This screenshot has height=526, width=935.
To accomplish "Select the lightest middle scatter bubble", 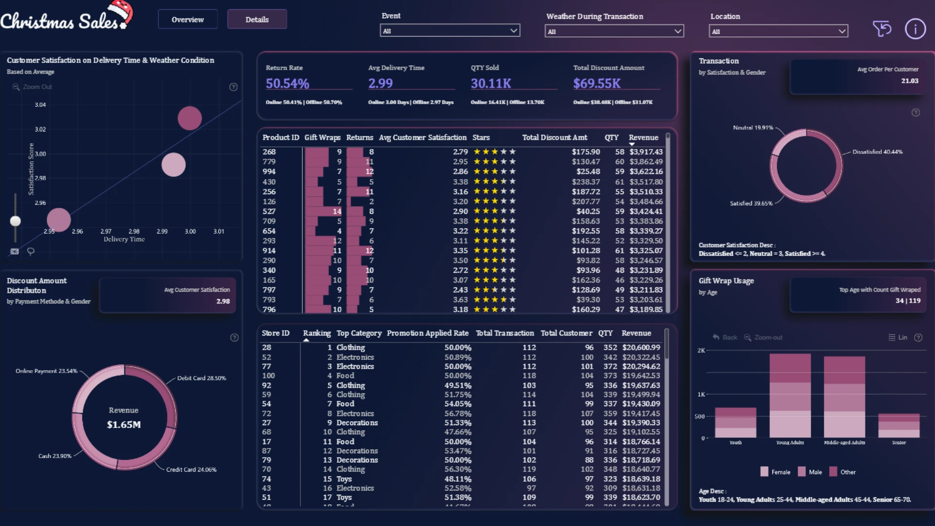I will coord(173,165).
